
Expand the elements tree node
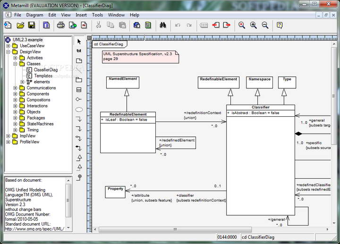coord(22,82)
